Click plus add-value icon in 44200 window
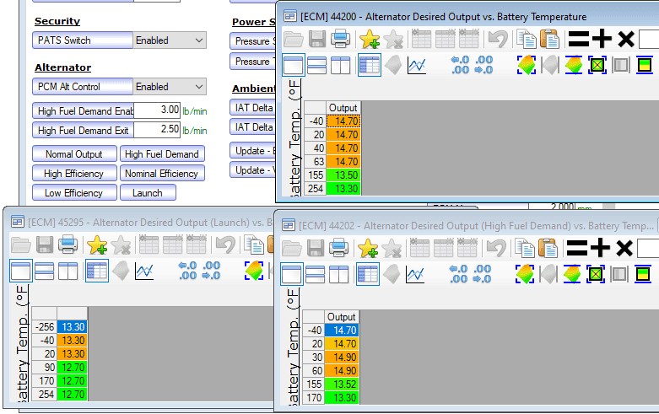659x414 pixels. click(x=602, y=39)
